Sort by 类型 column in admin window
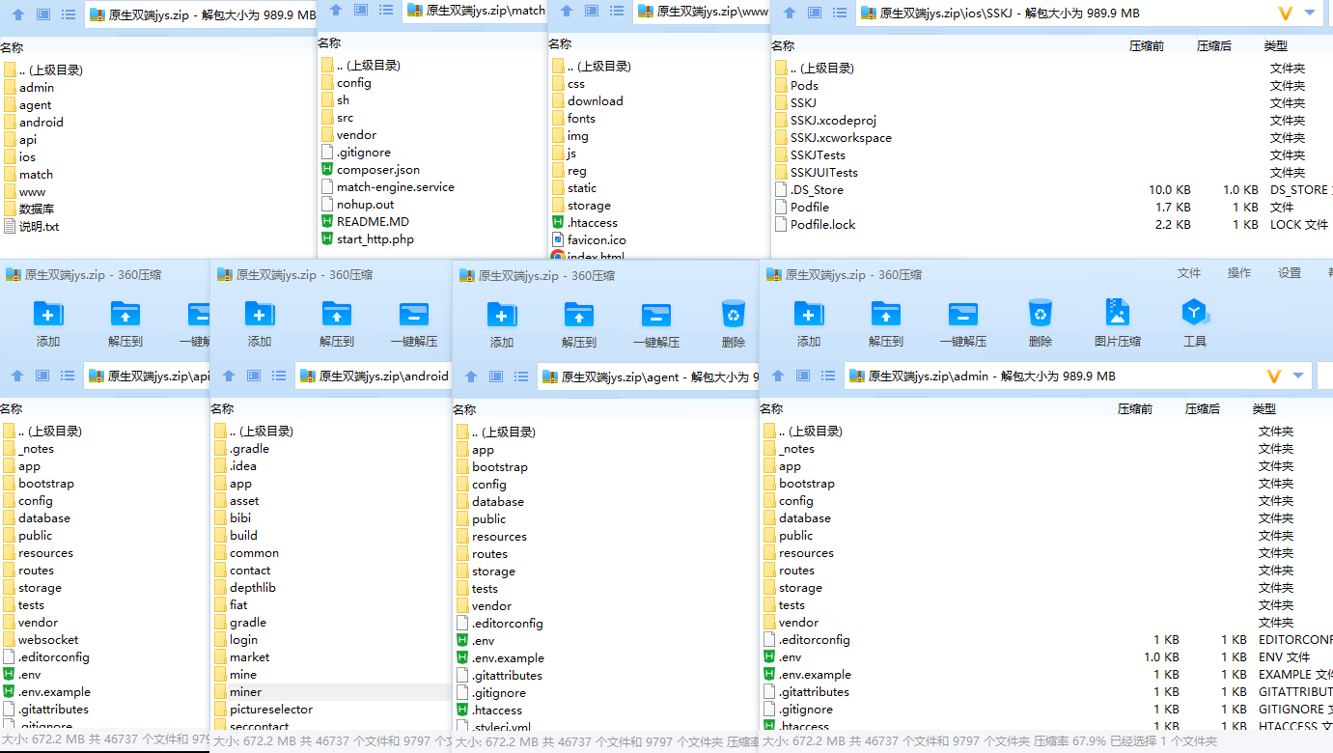1333x753 pixels. (1264, 408)
